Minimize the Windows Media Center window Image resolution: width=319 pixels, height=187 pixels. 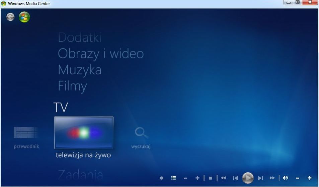tap(288, 2)
